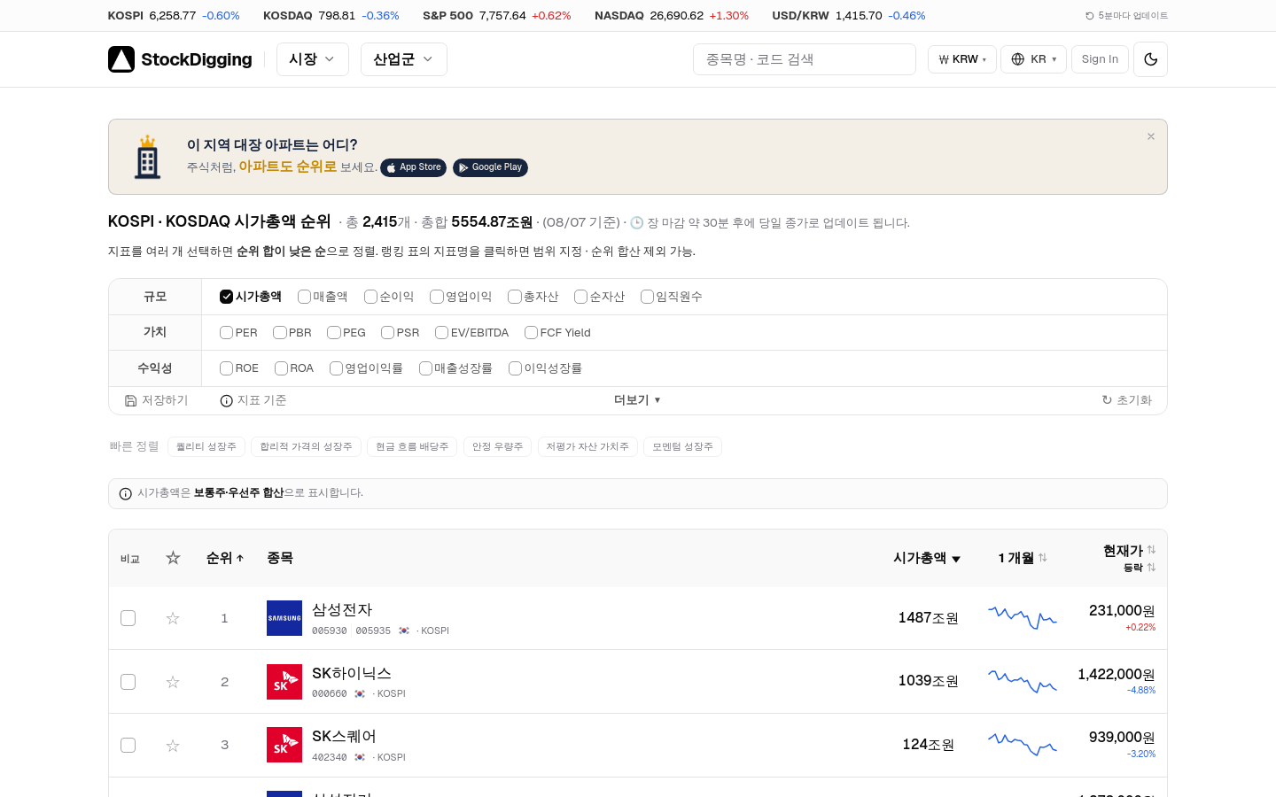Screen dimensions: 1276x797
Task: Open SK하이닉스 stock link
Action: [352, 673]
